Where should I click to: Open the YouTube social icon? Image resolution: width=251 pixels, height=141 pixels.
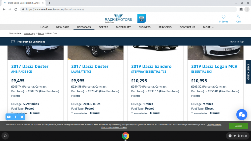click(x=9, y=117)
